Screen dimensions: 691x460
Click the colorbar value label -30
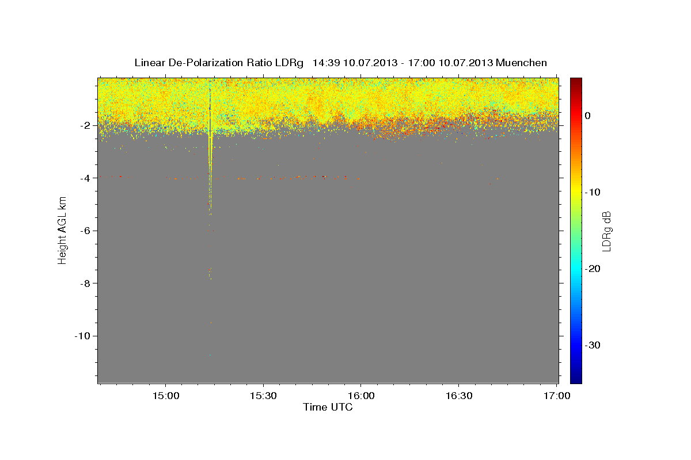(x=593, y=345)
